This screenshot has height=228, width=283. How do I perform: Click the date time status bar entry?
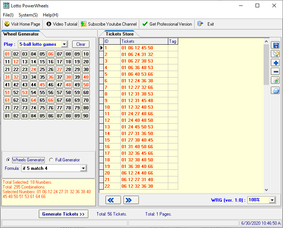tap(261, 223)
